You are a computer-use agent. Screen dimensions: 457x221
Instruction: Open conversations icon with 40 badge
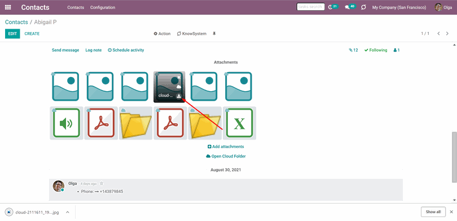pyautogui.click(x=347, y=7)
